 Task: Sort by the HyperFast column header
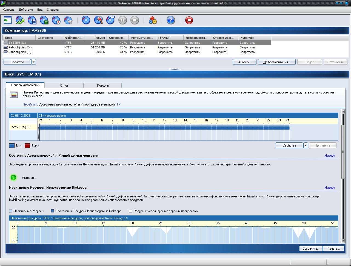tap(255, 38)
